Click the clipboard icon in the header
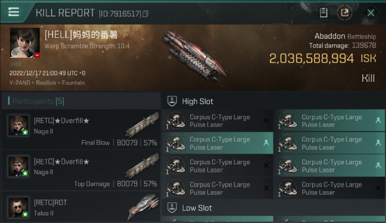Screen dimensions: 386x223 point(323,13)
